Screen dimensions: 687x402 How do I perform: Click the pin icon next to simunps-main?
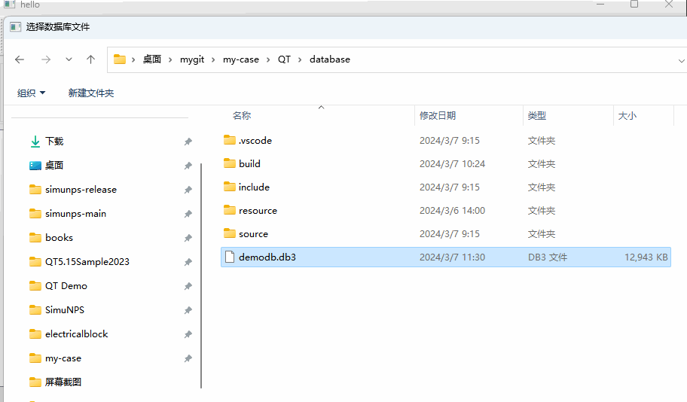coord(188,214)
